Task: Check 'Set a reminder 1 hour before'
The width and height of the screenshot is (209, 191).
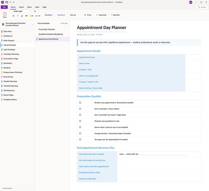Action: pyautogui.click(x=80, y=109)
